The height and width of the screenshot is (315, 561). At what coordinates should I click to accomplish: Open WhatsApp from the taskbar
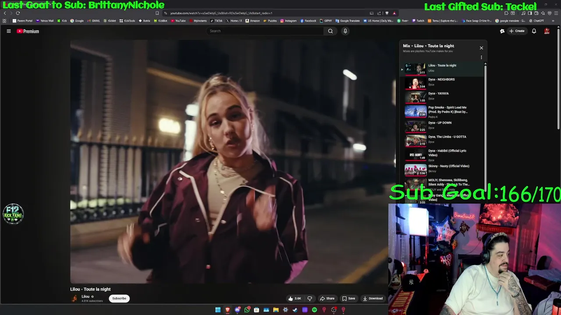pyautogui.click(x=247, y=310)
